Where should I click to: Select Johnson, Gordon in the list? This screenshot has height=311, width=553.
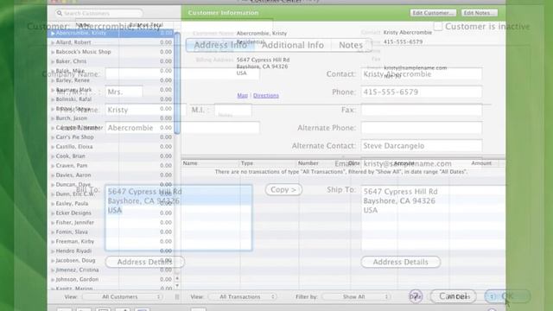111,280
